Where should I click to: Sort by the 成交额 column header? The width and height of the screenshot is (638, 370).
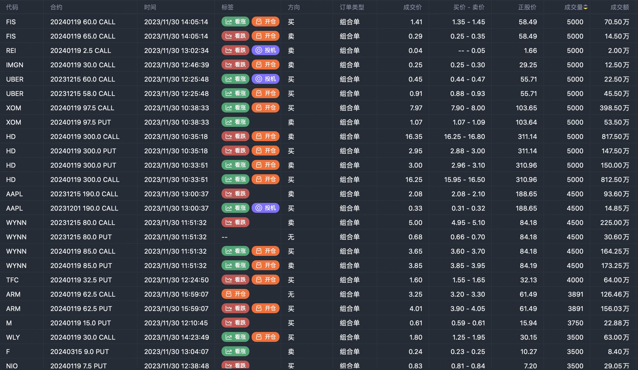pos(619,7)
